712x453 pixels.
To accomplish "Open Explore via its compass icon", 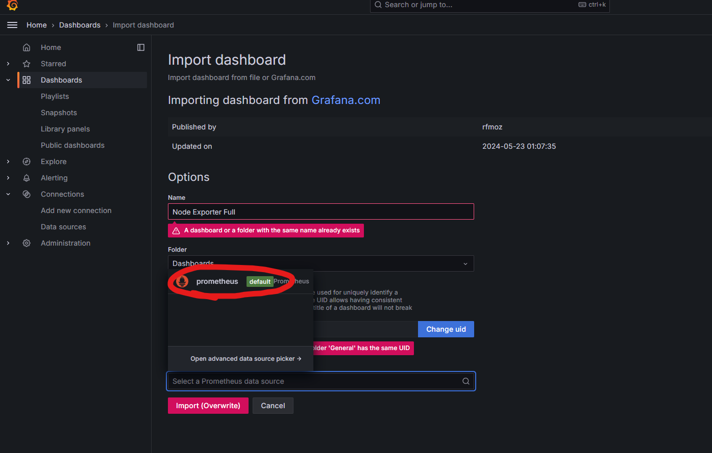I will 26,161.
